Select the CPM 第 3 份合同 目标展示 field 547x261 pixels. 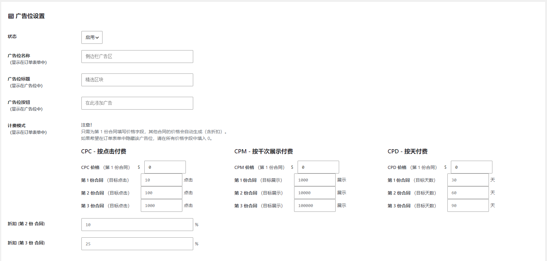click(x=315, y=205)
